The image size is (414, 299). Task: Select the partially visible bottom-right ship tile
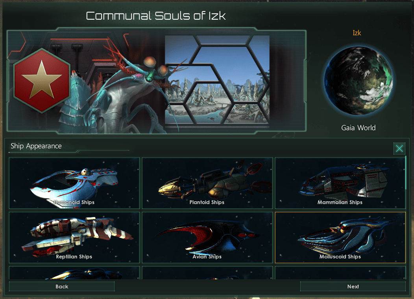click(340, 273)
